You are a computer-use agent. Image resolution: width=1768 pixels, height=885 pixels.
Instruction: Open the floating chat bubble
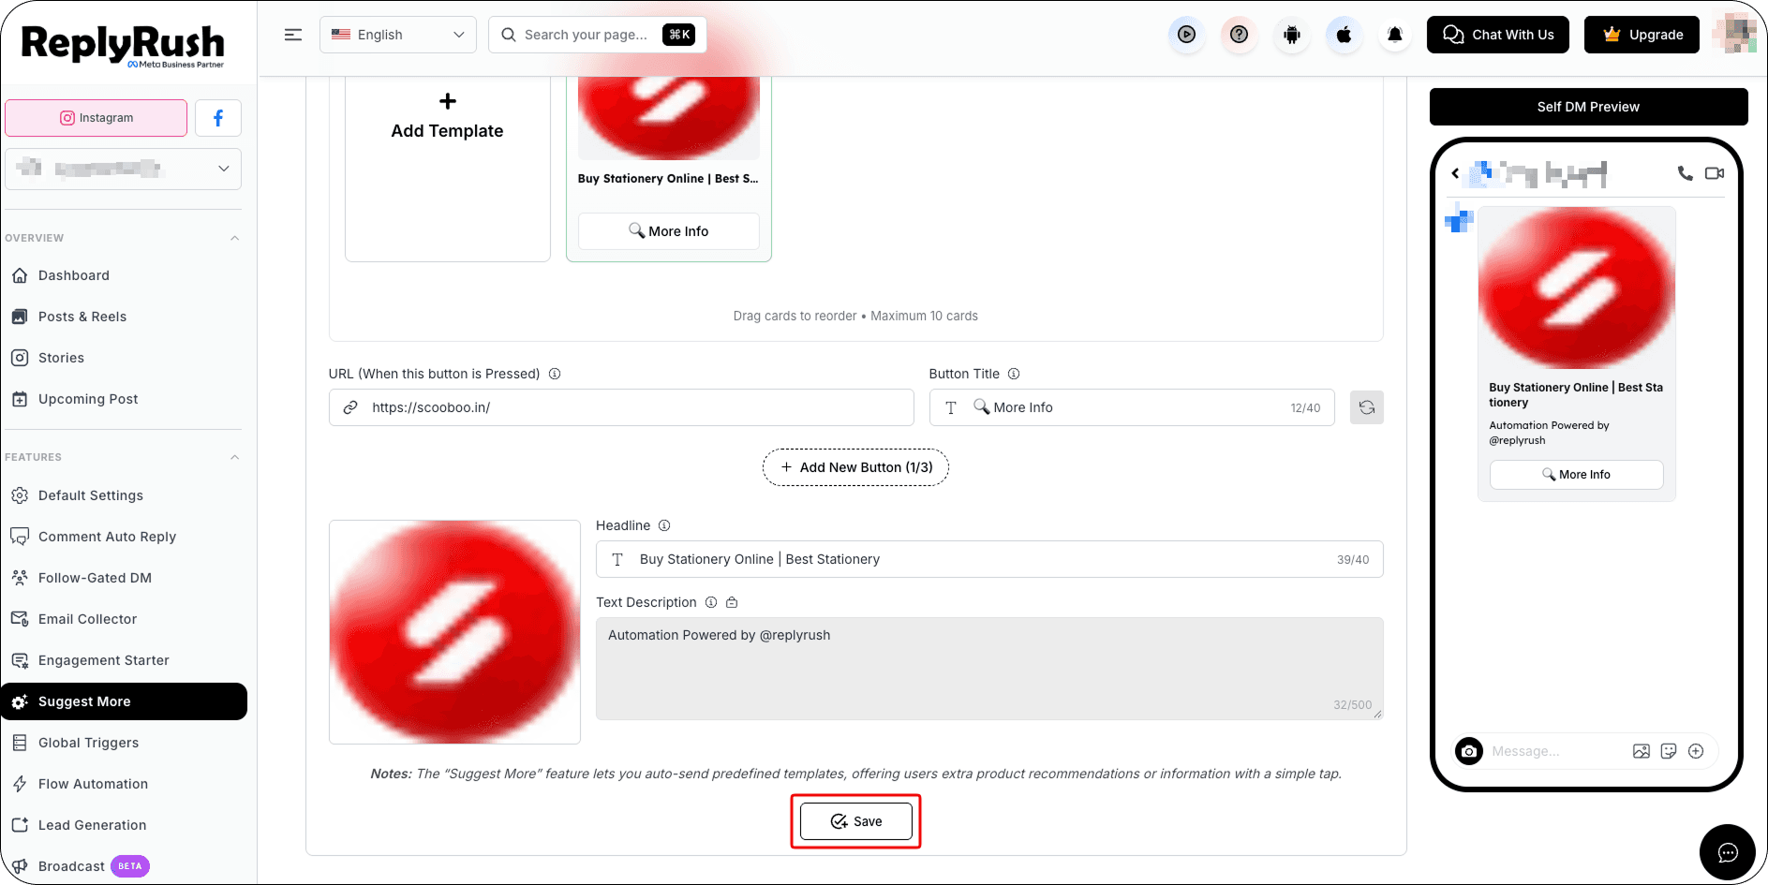(x=1728, y=852)
